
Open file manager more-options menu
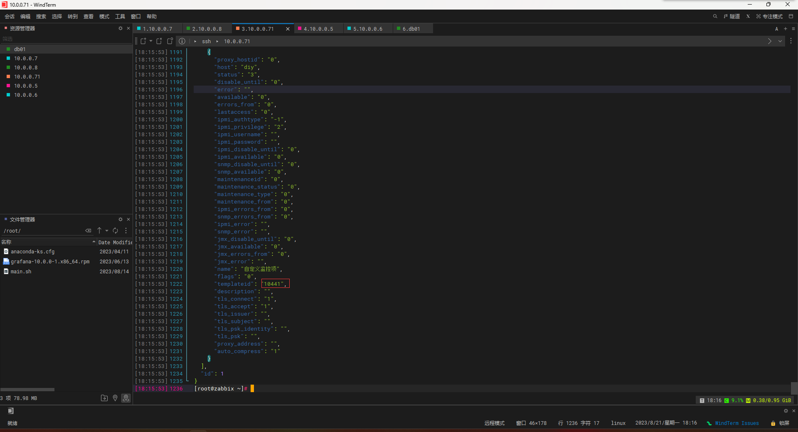pos(126,231)
